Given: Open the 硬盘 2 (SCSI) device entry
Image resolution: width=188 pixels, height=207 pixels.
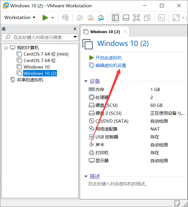Looking at the screenshot, I should pos(108,113).
